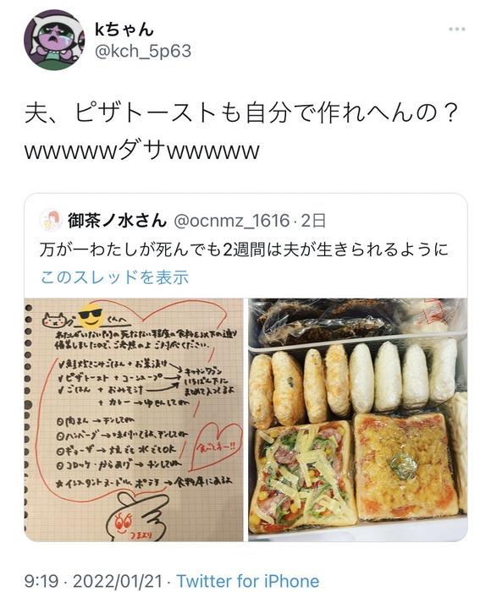
Task: Open the @ocnmz_1616 handle
Action: (231, 221)
